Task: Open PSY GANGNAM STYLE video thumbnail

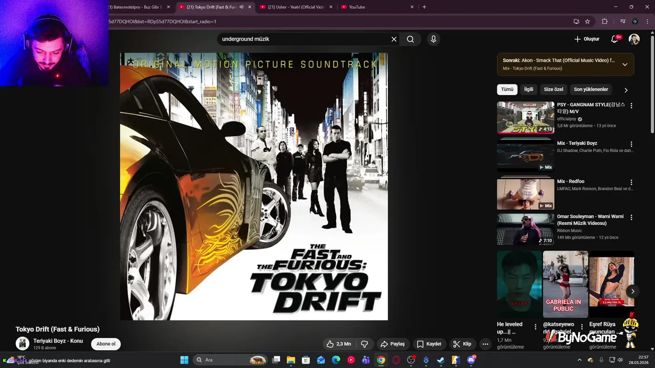Action: tap(526, 117)
